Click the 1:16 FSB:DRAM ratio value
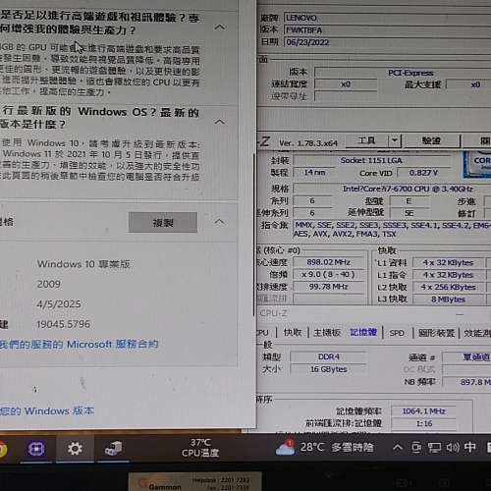491x491 pixels. click(x=423, y=423)
